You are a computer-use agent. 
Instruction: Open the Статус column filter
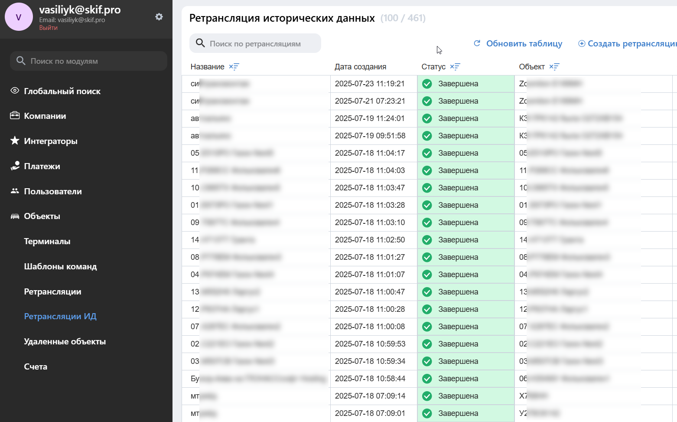pyautogui.click(x=455, y=67)
